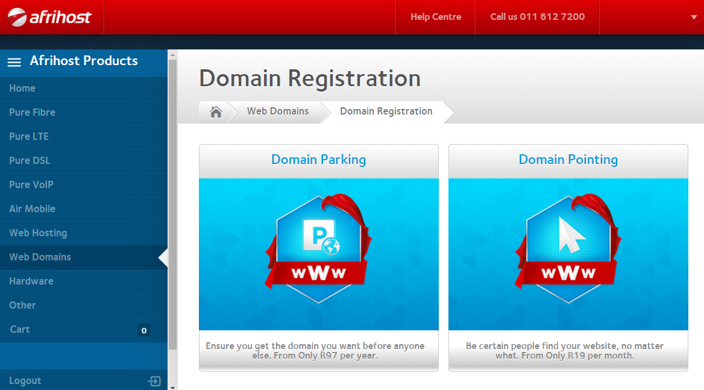
Task: Open Hardware from the products menu
Action: click(31, 281)
